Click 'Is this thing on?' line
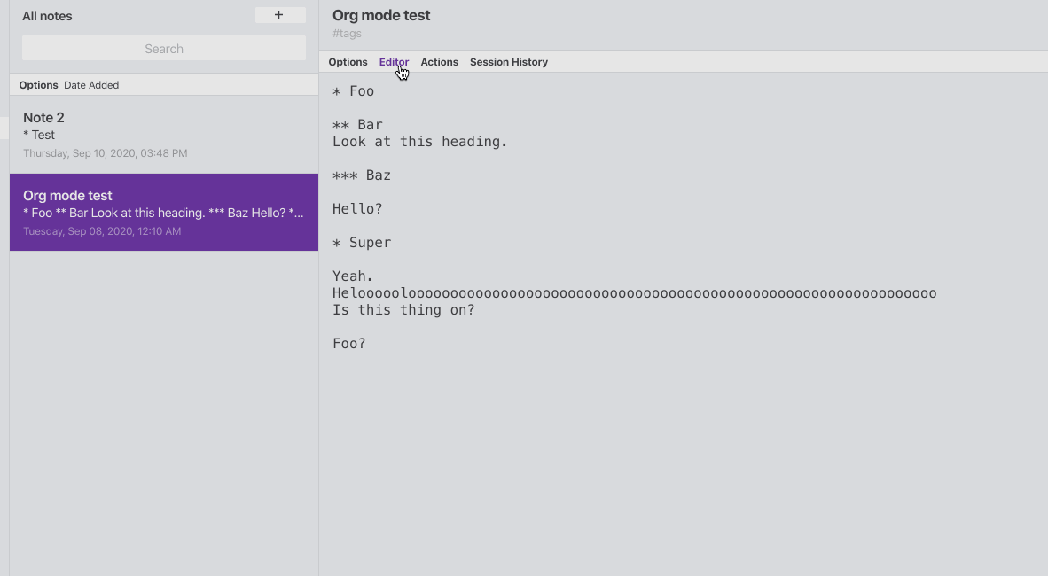Screen dimensions: 1048x576 click(403, 310)
